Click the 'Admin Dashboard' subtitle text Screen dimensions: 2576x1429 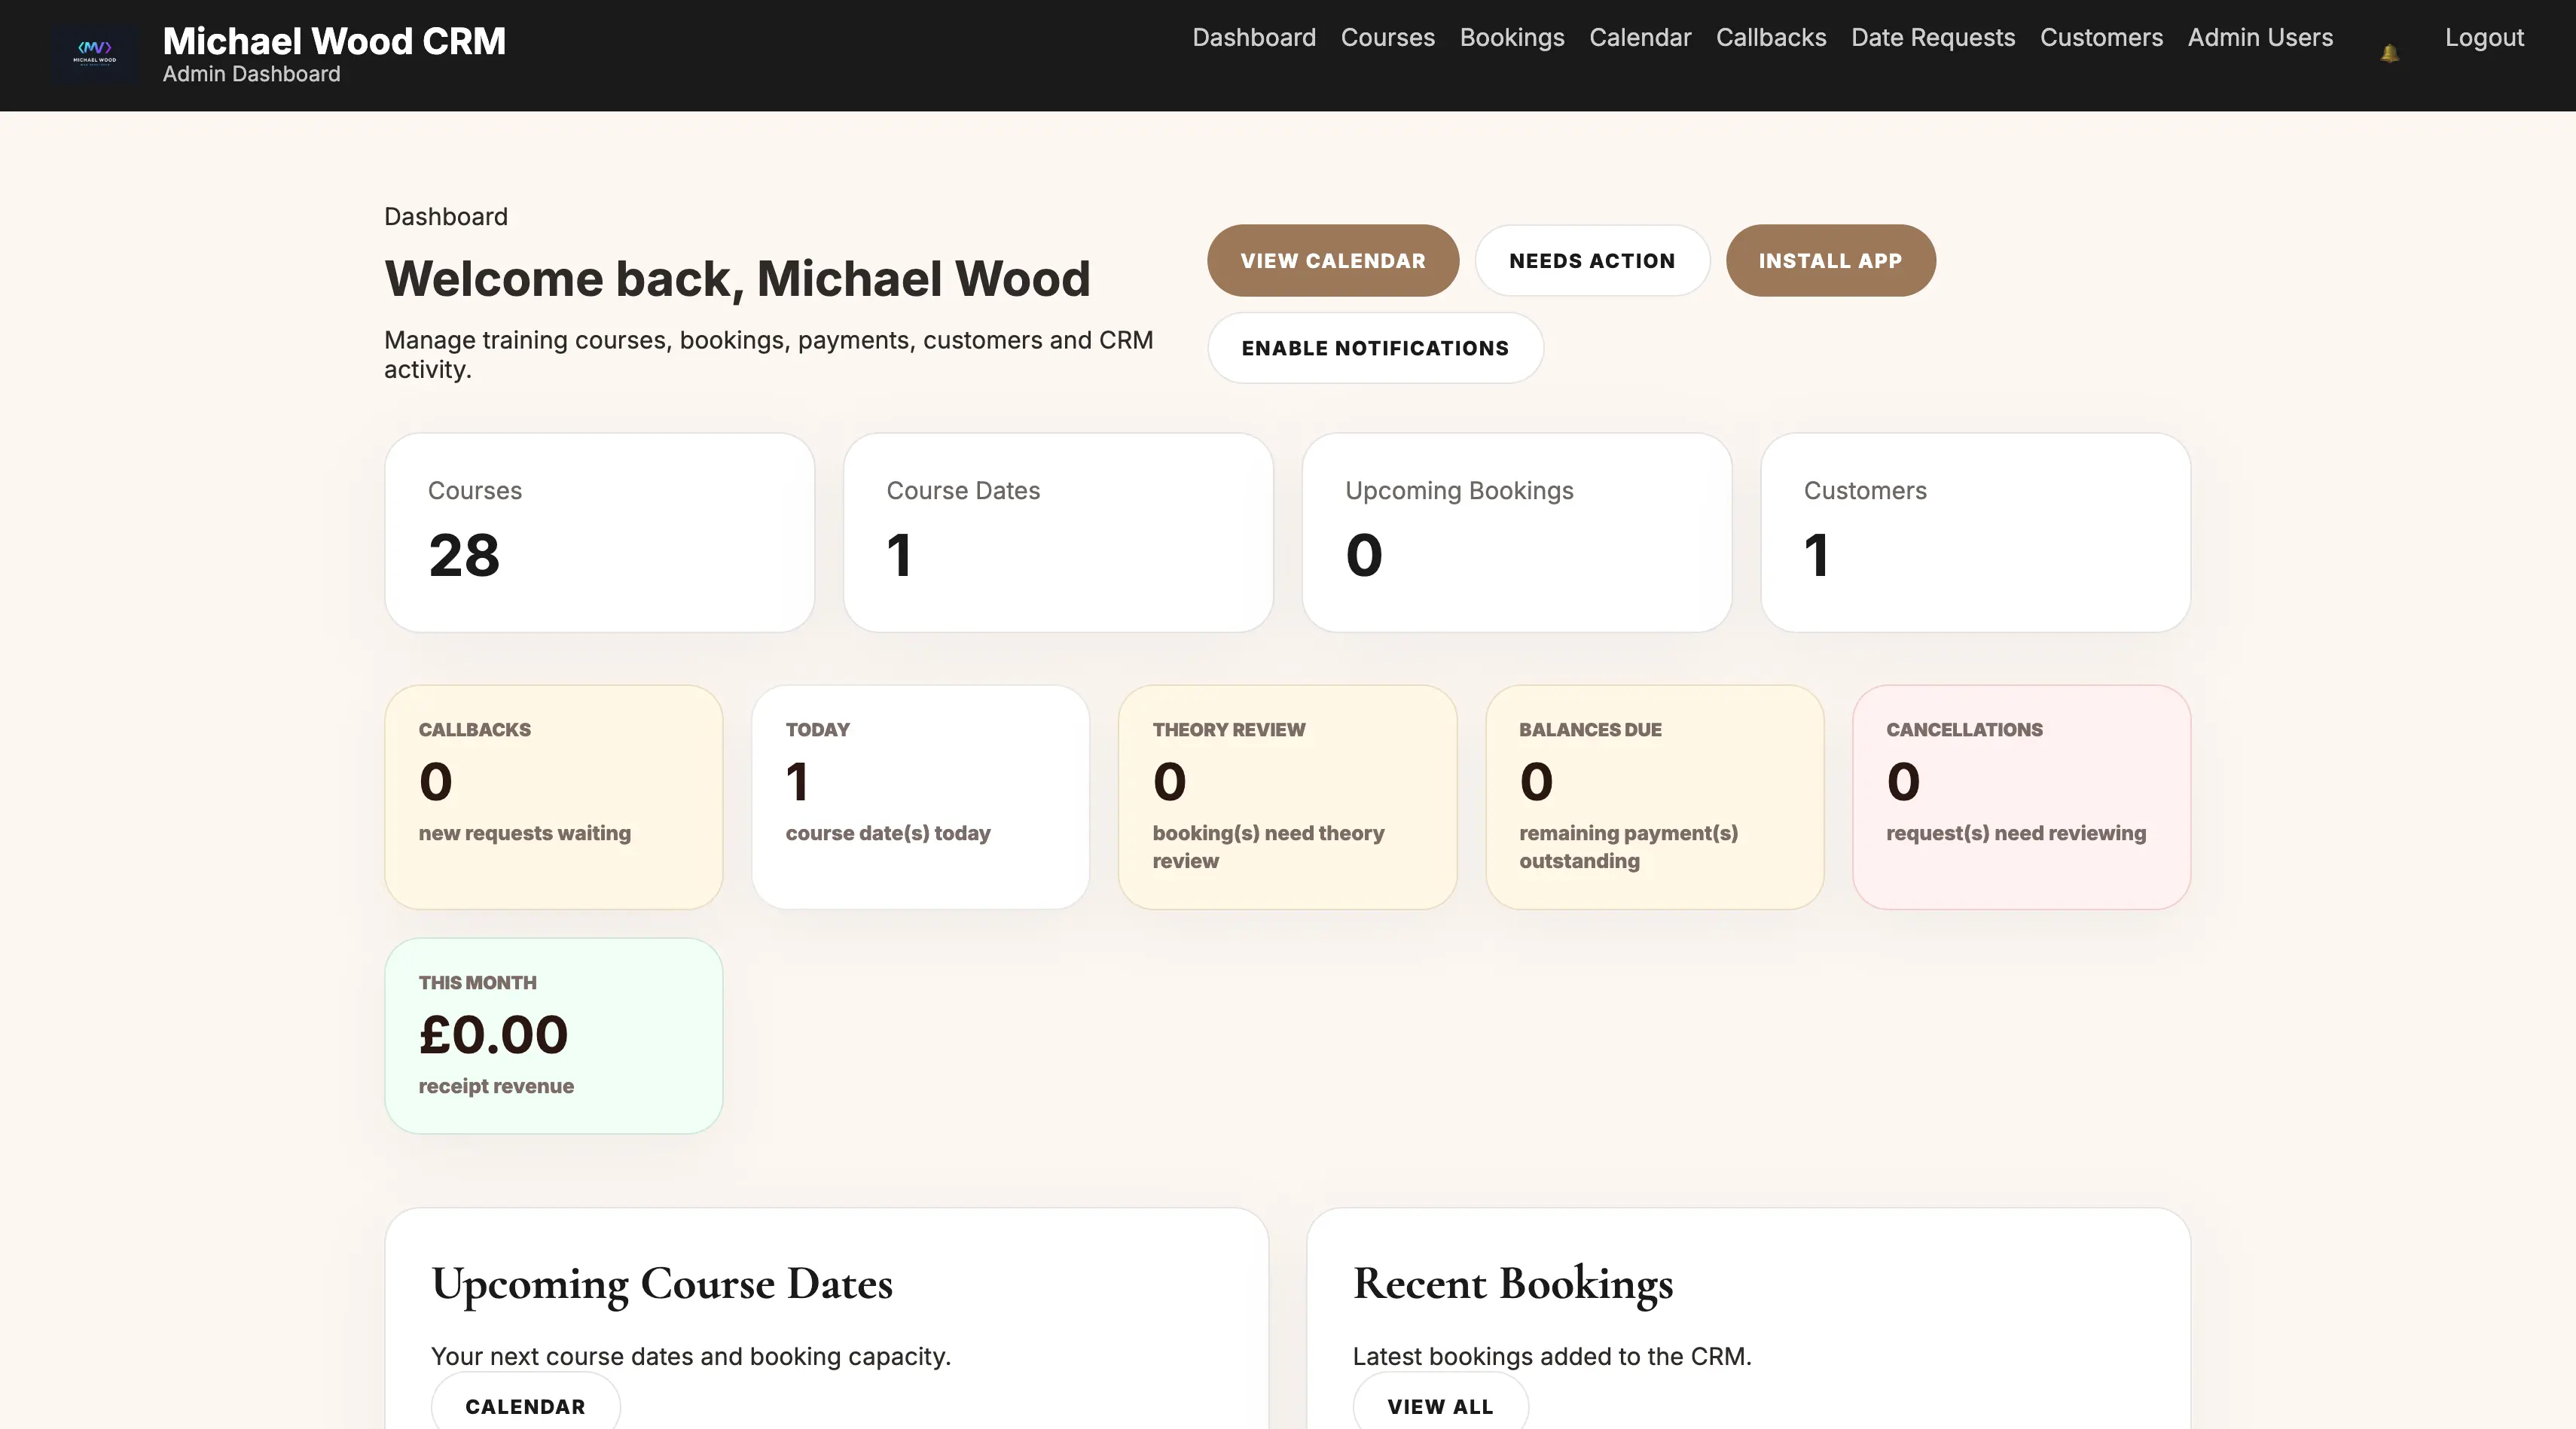click(x=251, y=74)
